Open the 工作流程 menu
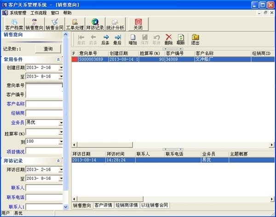 point(38,13)
